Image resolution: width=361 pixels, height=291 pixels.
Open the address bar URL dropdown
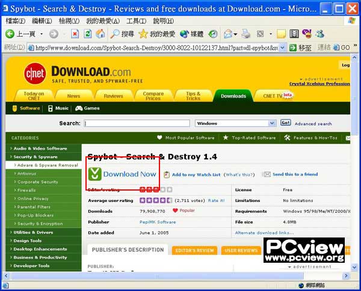coord(283,48)
